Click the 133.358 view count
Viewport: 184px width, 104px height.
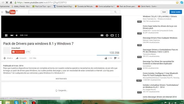coord(114,53)
